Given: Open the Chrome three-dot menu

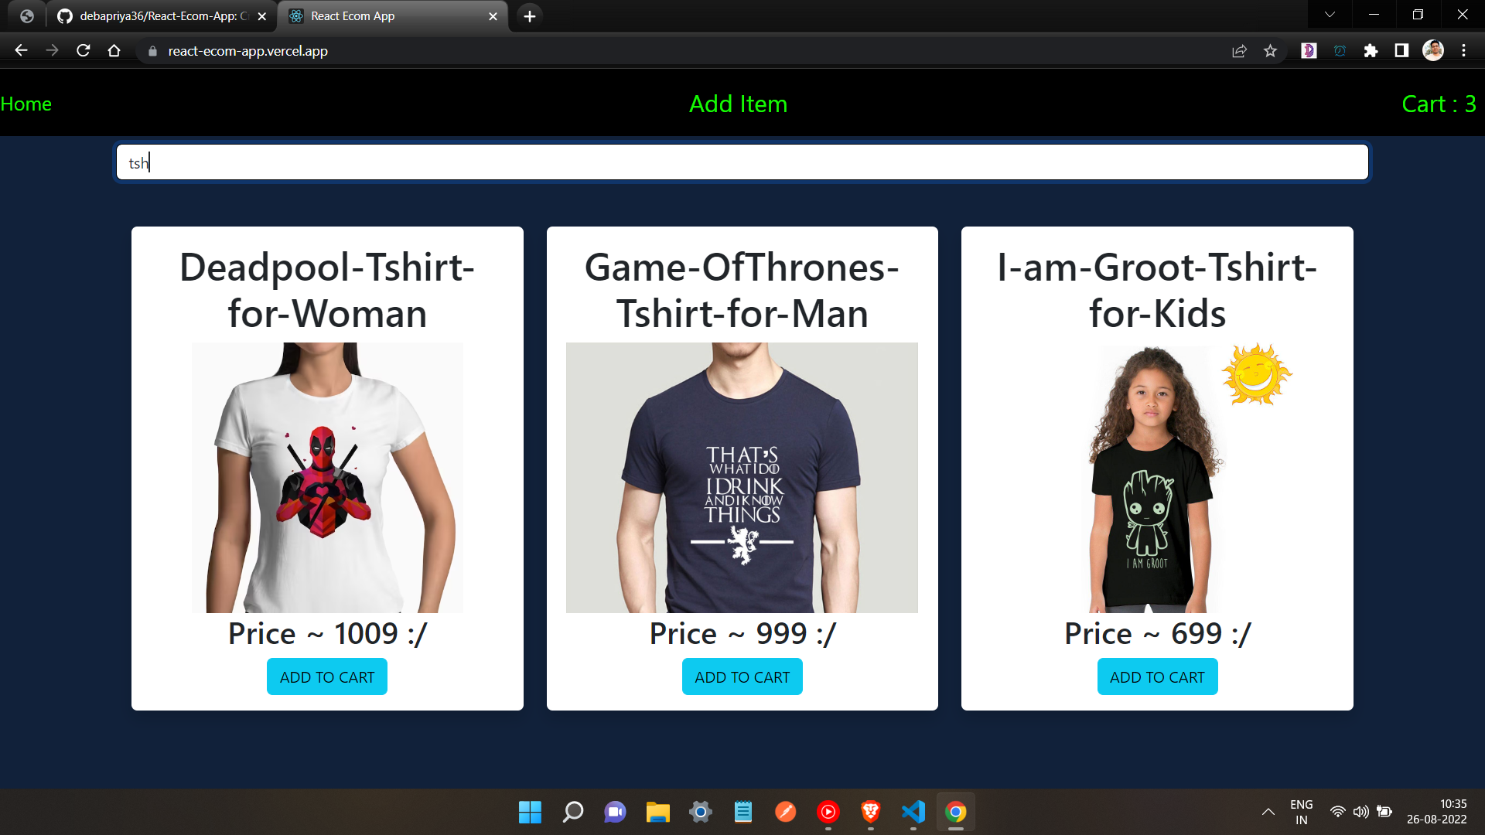Looking at the screenshot, I should pyautogui.click(x=1463, y=50).
